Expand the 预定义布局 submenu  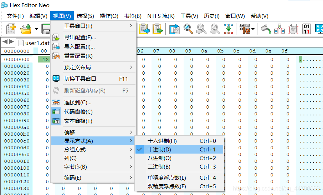pyautogui.click(x=93, y=67)
